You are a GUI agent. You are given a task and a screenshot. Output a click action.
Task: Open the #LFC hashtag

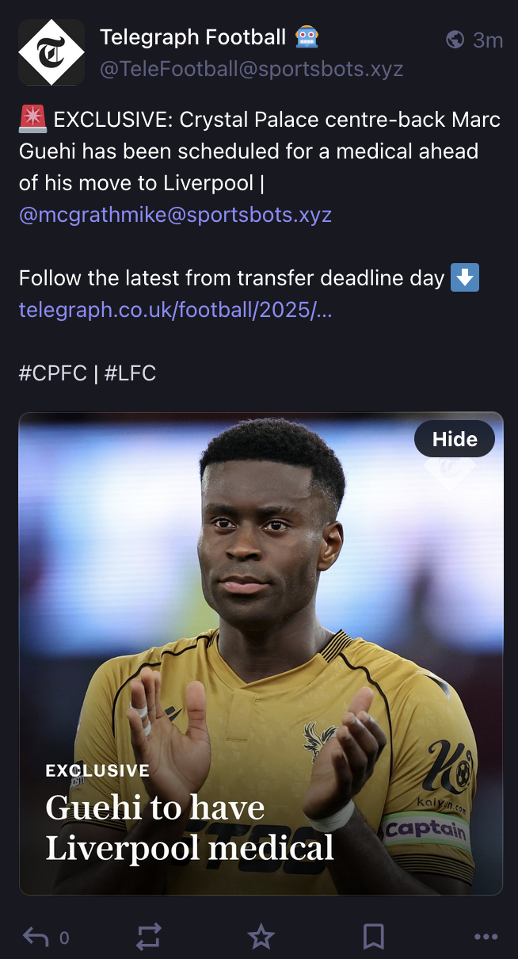click(x=130, y=373)
